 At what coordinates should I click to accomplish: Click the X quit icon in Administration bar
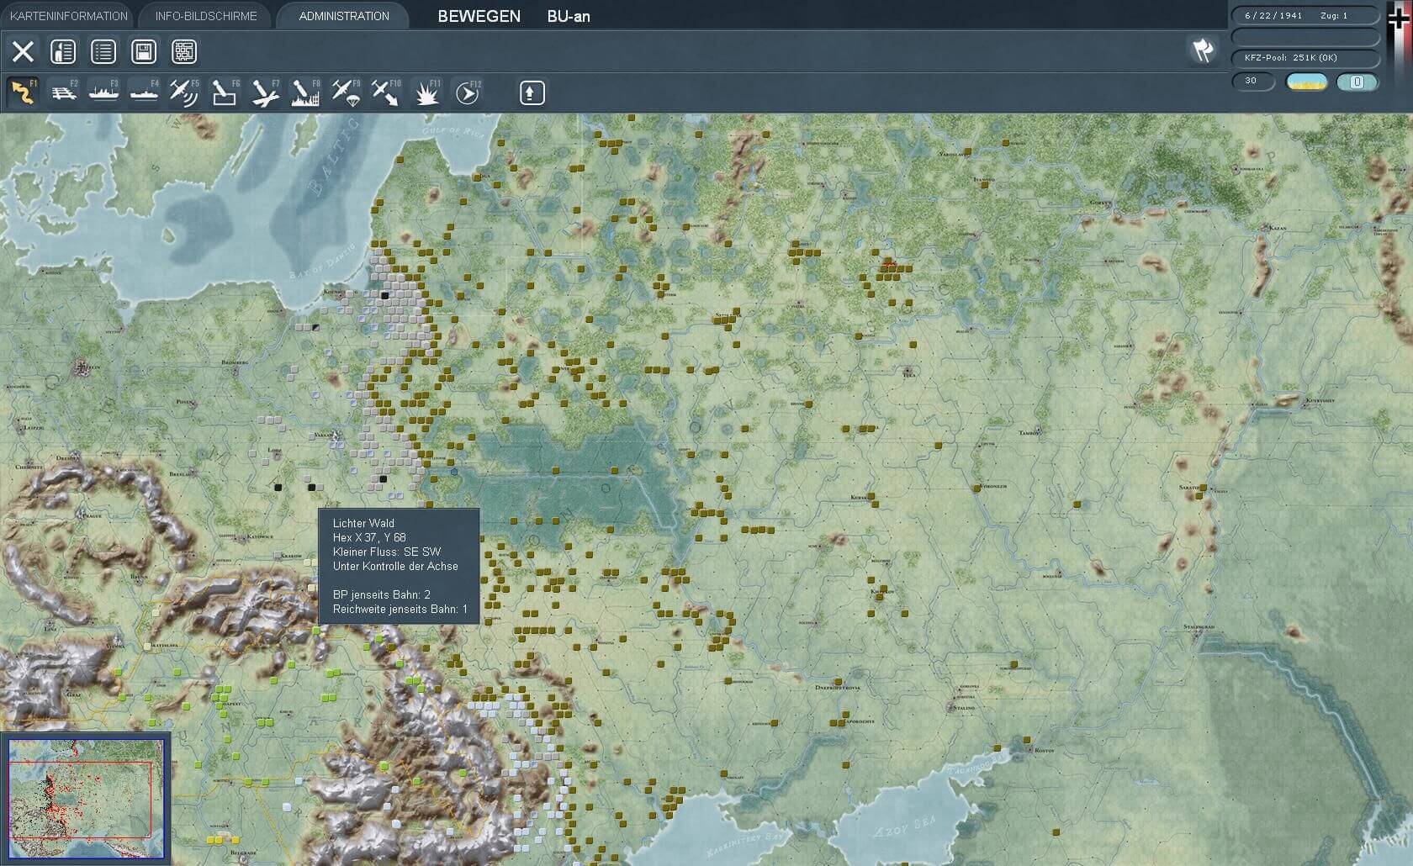pos(23,52)
